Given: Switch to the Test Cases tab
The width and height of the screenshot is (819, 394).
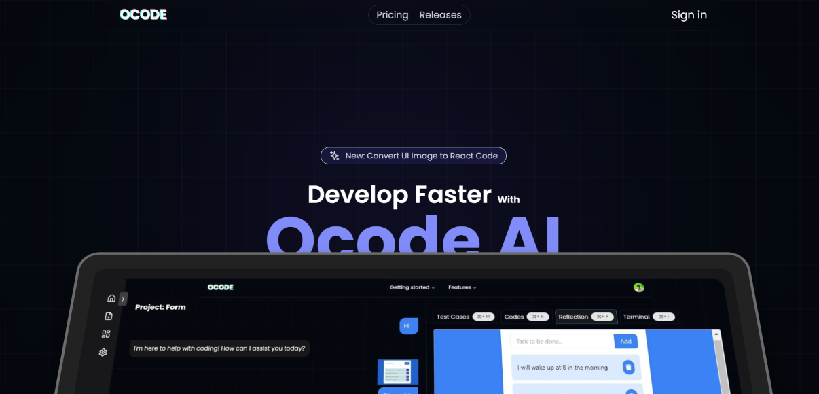Looking at the screenshot, I should (x=466, y=317).
